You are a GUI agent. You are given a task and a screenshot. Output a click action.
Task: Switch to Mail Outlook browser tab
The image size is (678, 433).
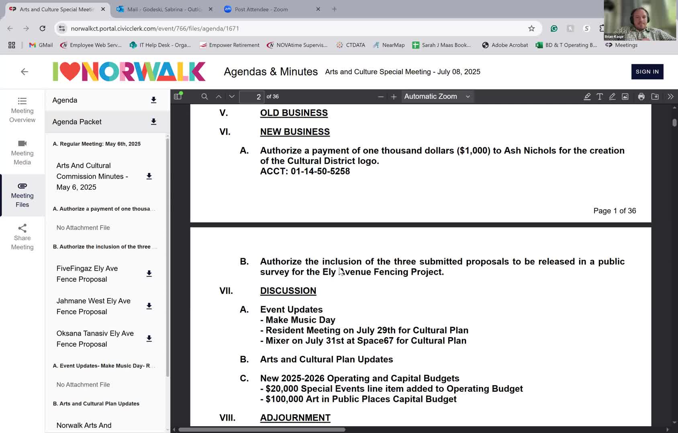pos(164,9)
